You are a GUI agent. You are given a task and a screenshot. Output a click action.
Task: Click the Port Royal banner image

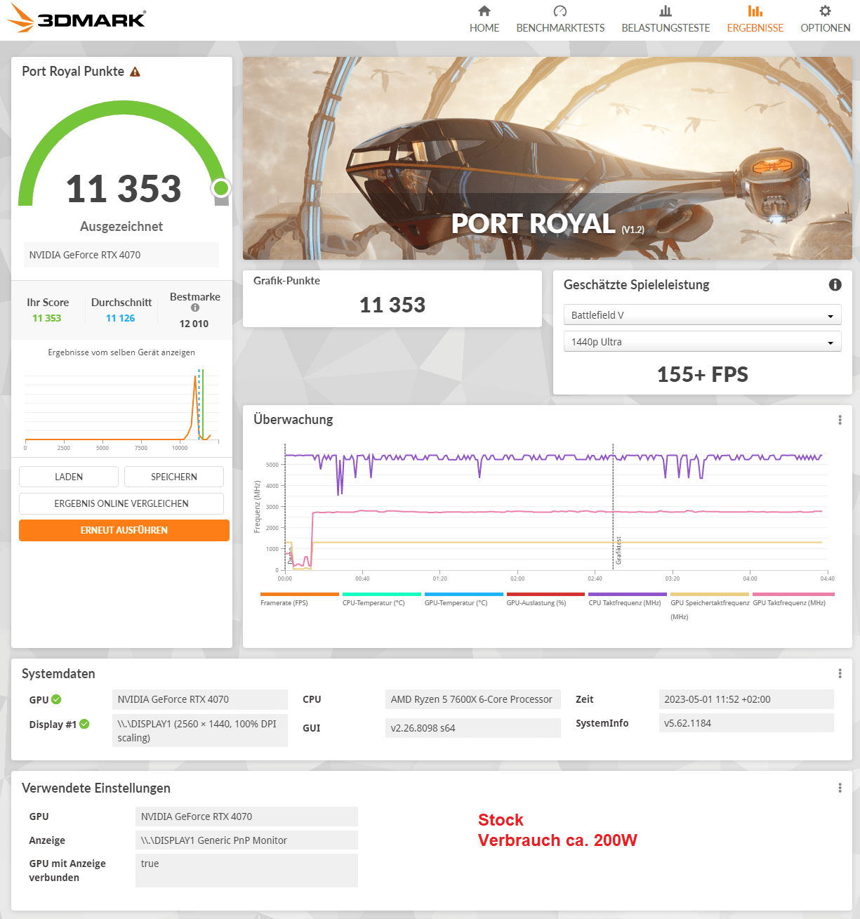548,159
